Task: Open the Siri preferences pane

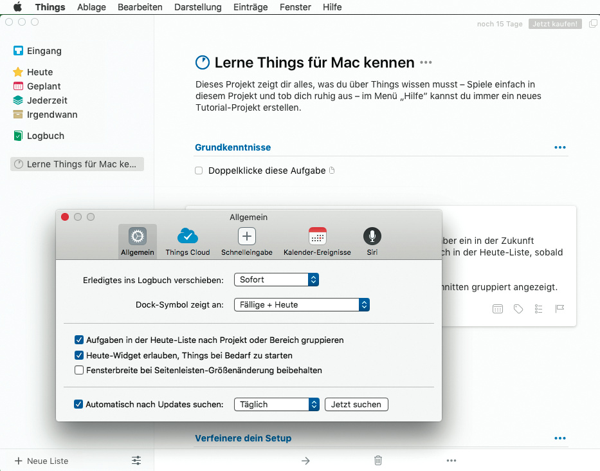Action: point(372,241)
